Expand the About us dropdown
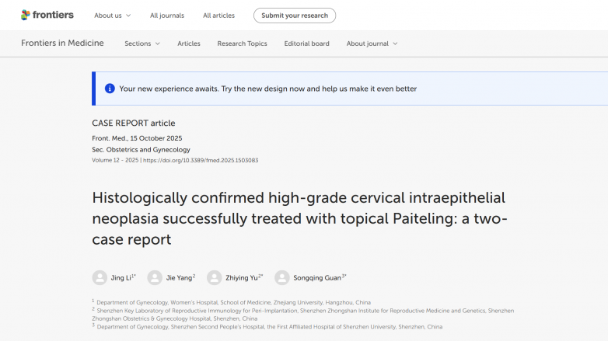The width and height of the screenshot is (608, 341). click(x=112, y=16)
